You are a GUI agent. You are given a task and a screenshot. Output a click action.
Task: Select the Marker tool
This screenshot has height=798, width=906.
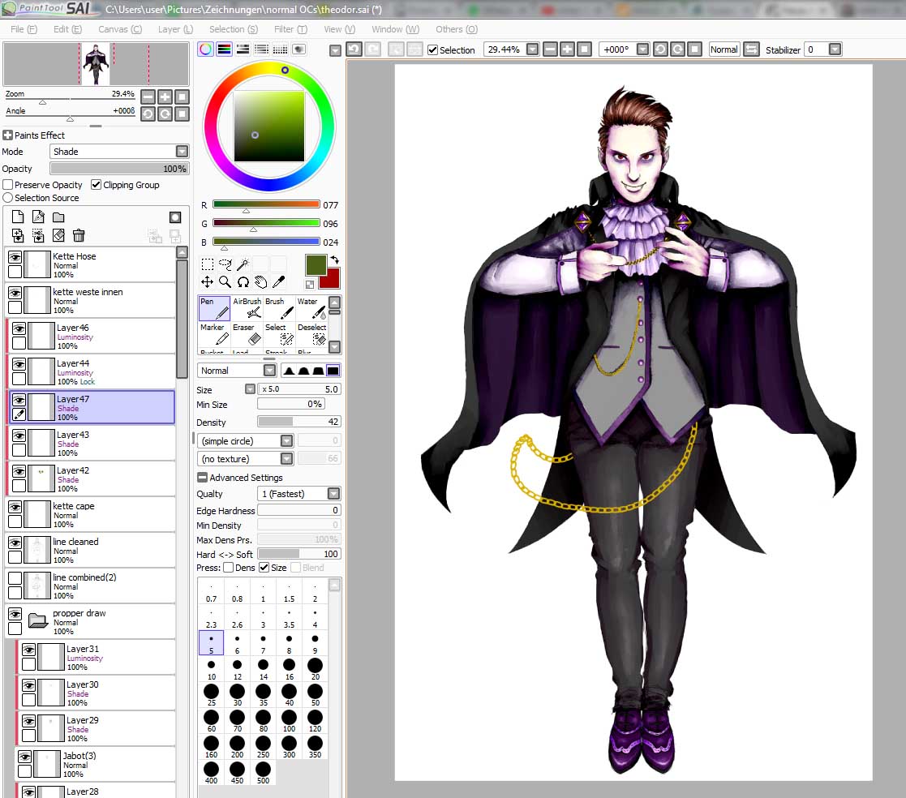(214, 334)
